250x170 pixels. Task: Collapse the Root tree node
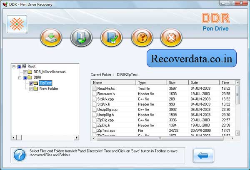(x=14, y=67)
